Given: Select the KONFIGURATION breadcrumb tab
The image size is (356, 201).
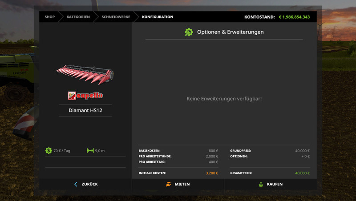Looking at the screenshot, I should pyautogui.click(x=158, y=17).
